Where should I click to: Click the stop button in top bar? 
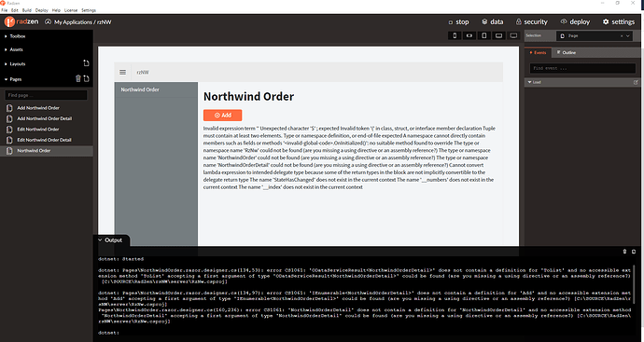(458, 21)
